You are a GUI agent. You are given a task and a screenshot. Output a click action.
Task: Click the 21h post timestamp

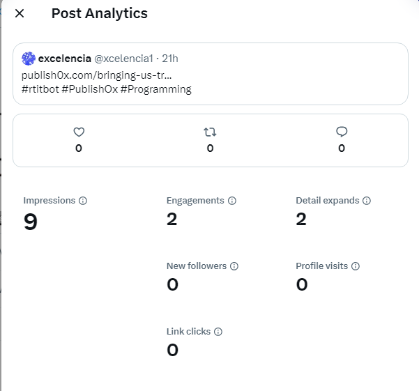(170, 59)
